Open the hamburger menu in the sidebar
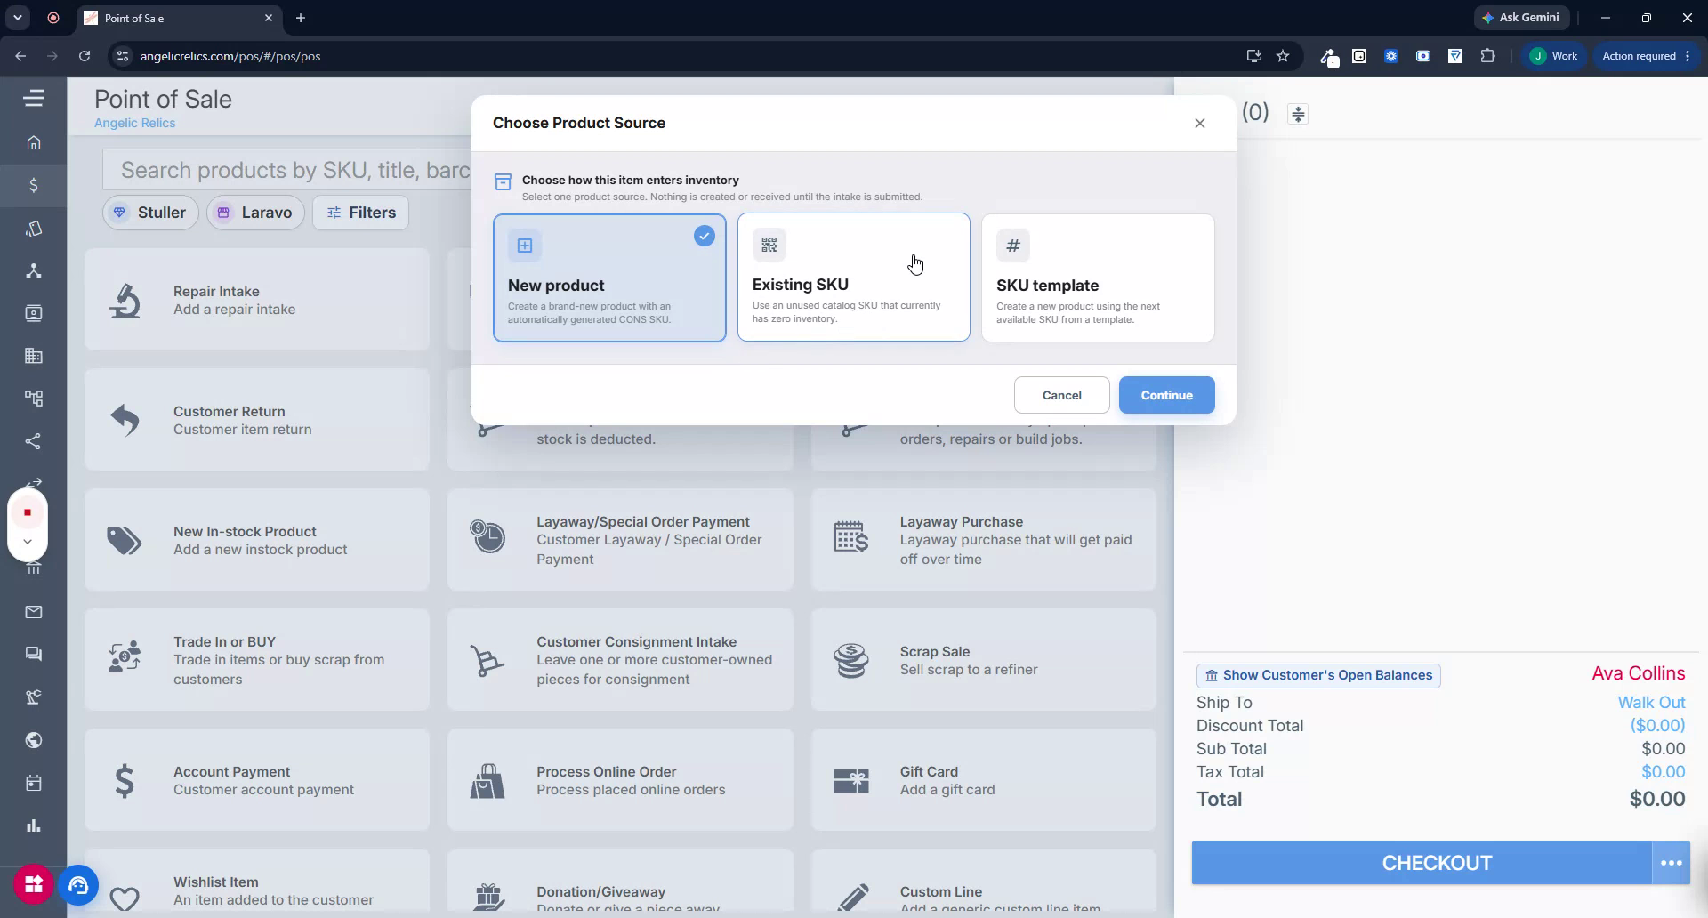The image size is (1708, 918). [34, 98]
